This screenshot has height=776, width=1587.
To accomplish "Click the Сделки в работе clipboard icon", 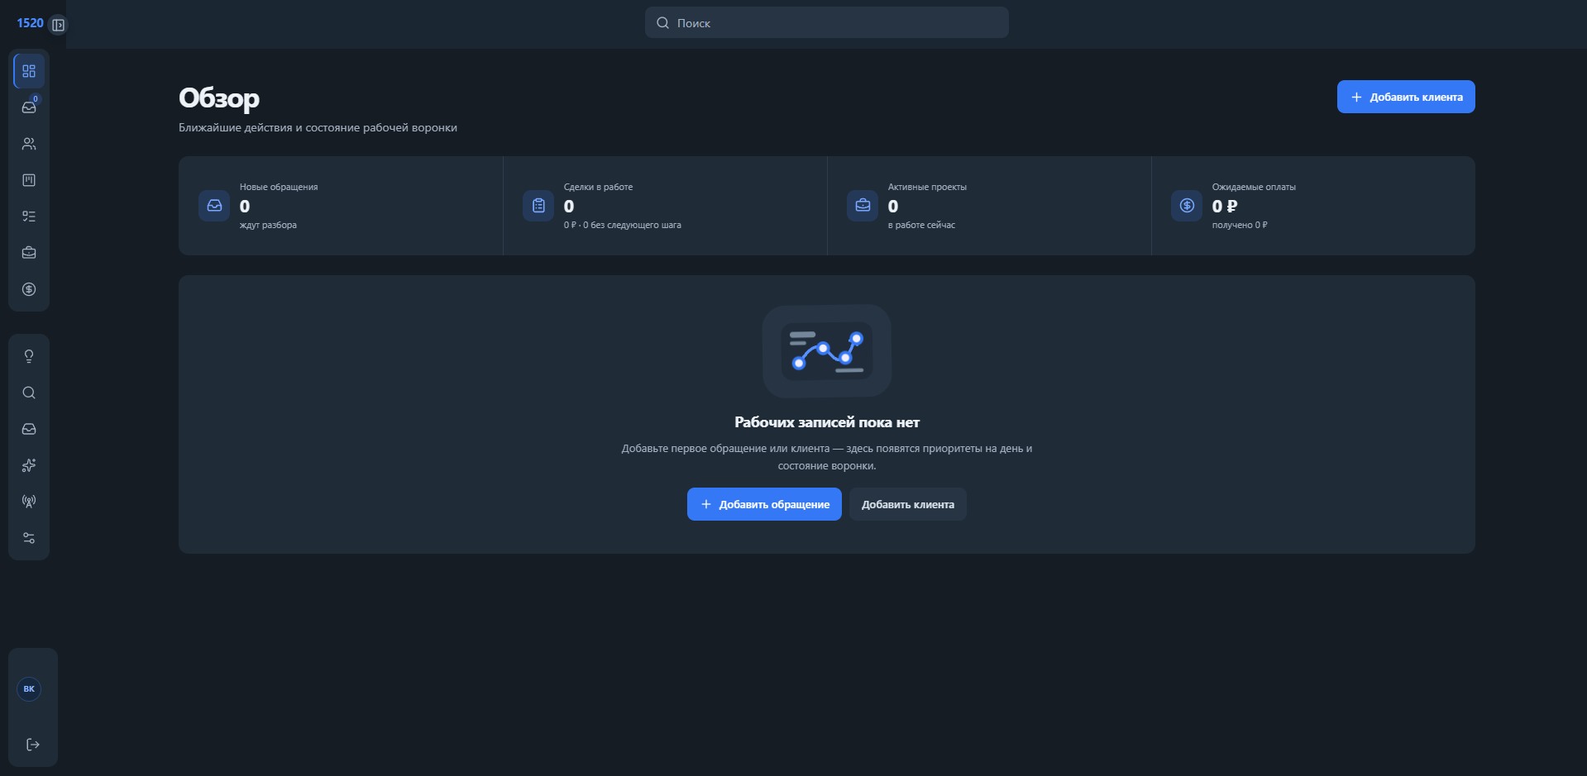I will (538, 206).
